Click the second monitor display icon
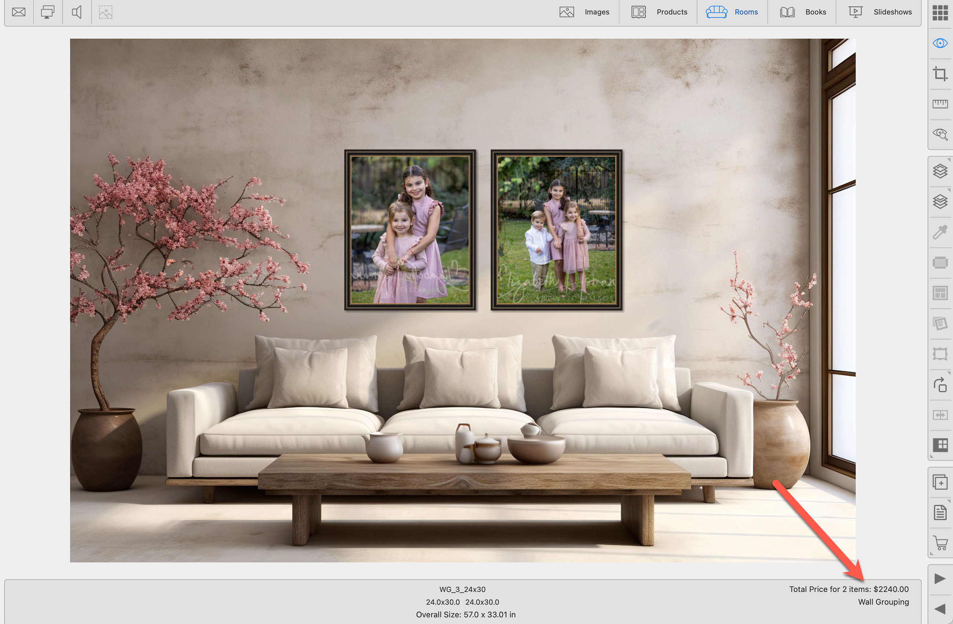 [48, 12]
